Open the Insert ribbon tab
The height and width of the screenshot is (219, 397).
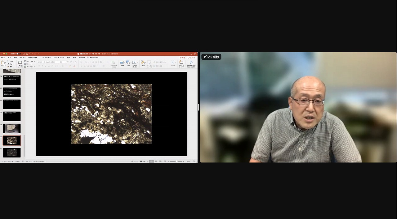9,58
